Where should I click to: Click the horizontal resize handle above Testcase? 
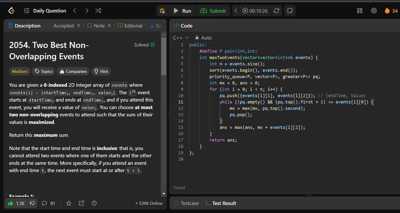pos(309,195)
